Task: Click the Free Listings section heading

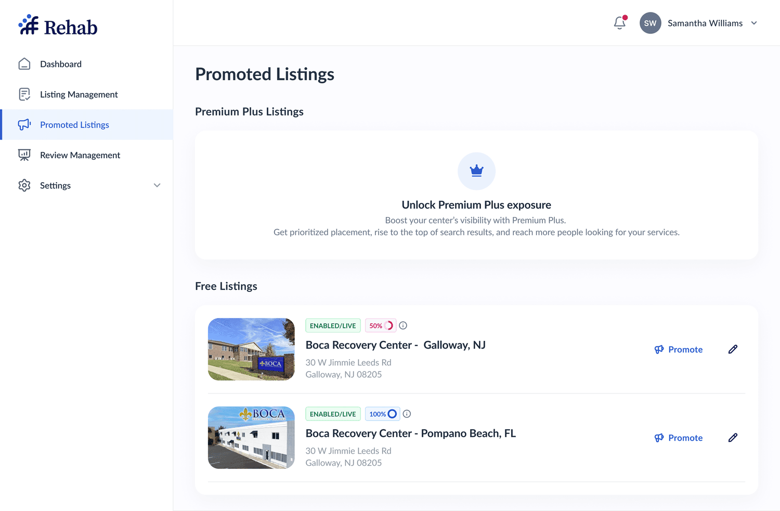Action: click(x=226, y=286)
